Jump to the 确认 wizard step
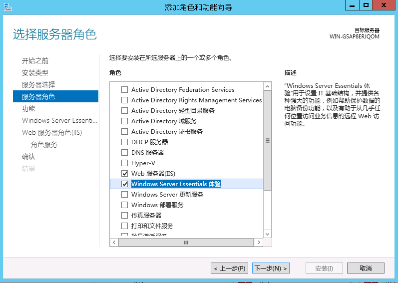Image resolution: width=398 pixels, height=283 pixels. point(28,156)
